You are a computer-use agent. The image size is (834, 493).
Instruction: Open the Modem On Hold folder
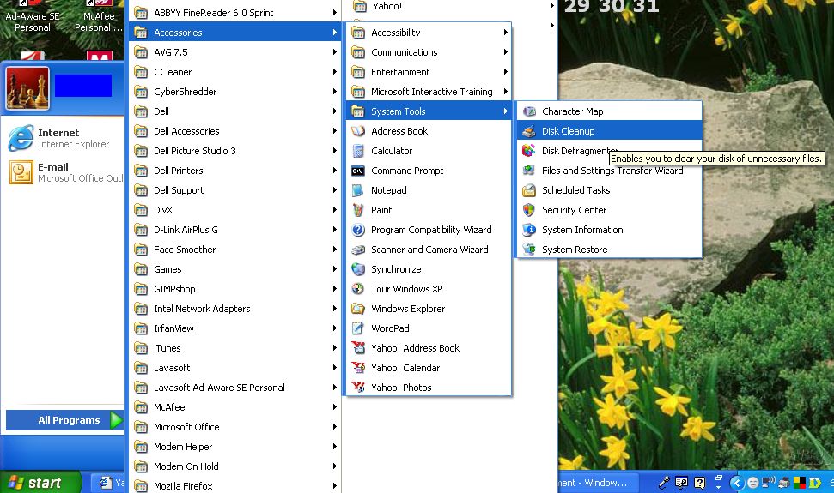click(x=234, y=466)
